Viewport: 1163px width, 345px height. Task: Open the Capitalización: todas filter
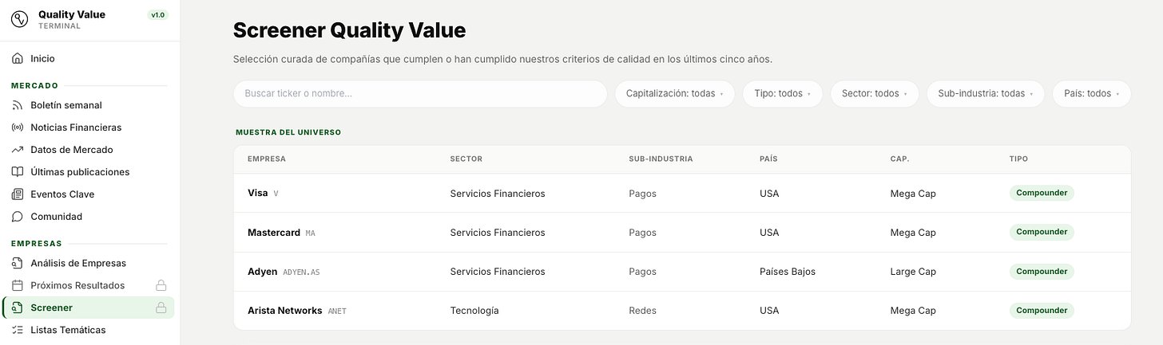click(674, 93)
